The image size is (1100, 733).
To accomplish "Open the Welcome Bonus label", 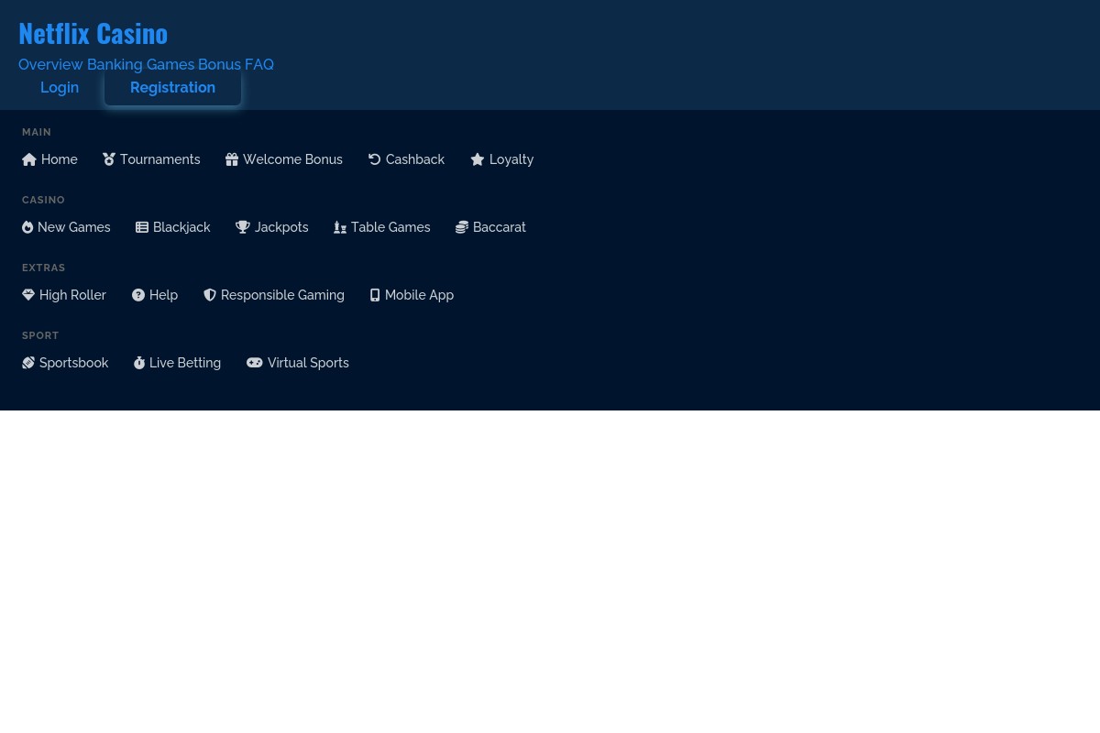I will coord(292,159).
